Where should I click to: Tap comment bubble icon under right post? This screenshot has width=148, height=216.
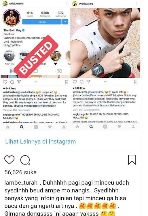click(82, 82)
